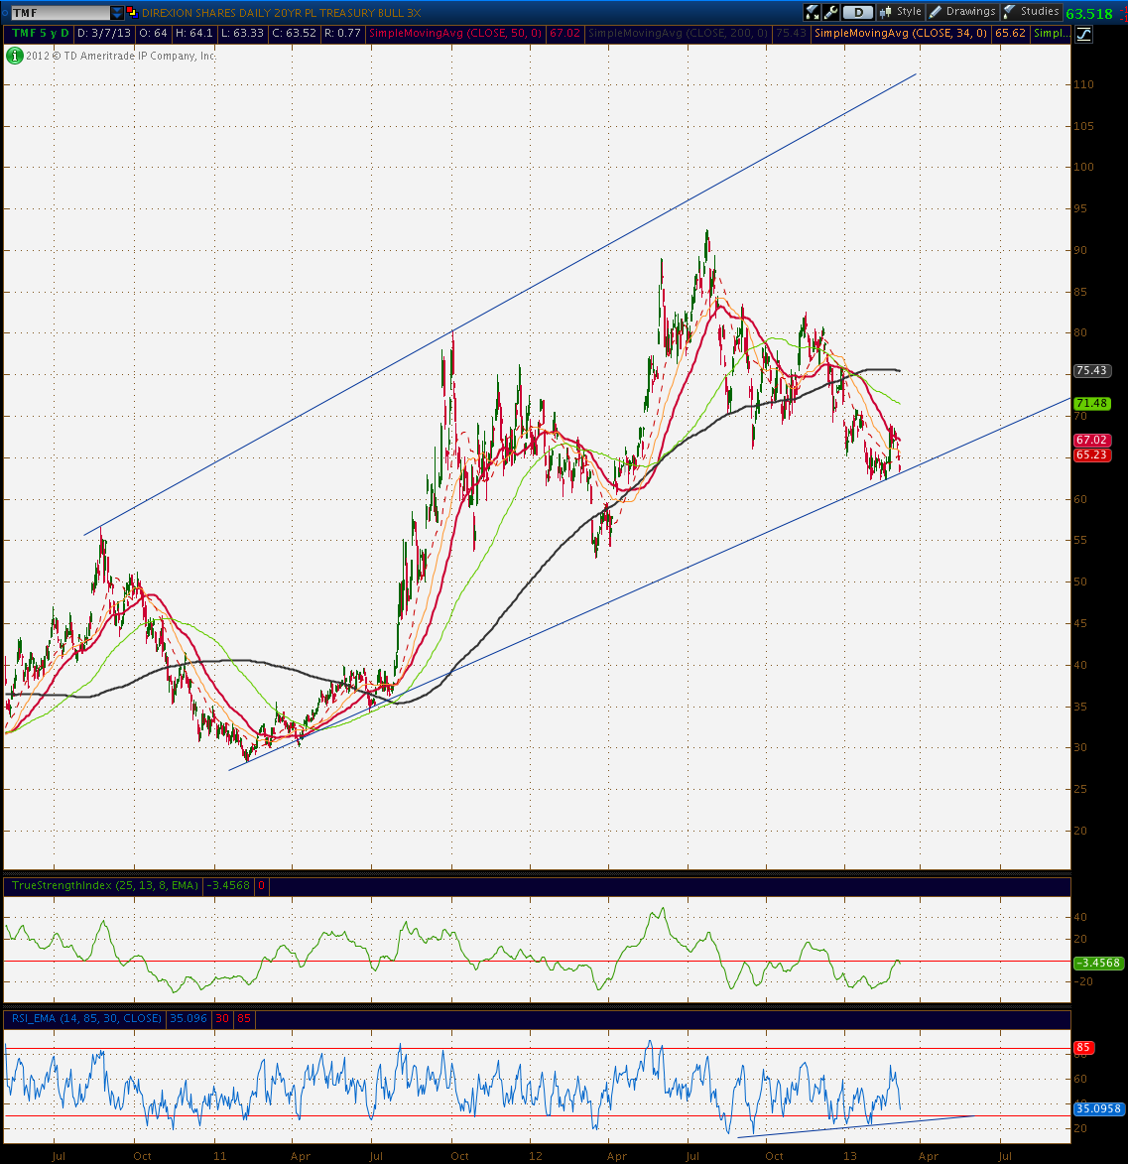Click the 50 SMA value 67.02 in header
This screenshot has width=1128, height=1164.
point(564,34)
